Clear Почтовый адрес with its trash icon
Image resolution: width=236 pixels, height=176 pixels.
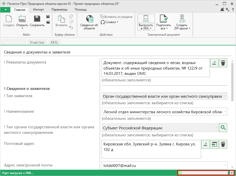click(x=223, y=144)
